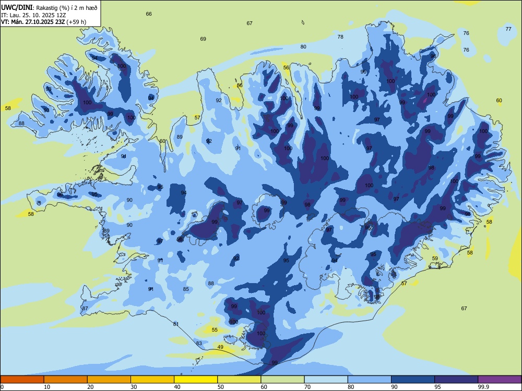Select the medium blue 80–90 legend swatch
Viewport: 522px width, 391px height.
pyautogui.click(x=370, y=380)
